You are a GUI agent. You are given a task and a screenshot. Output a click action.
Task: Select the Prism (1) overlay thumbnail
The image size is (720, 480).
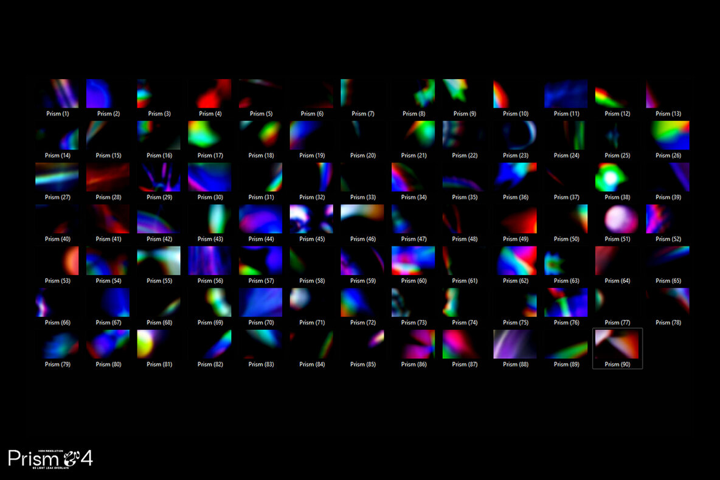(57, 94)
